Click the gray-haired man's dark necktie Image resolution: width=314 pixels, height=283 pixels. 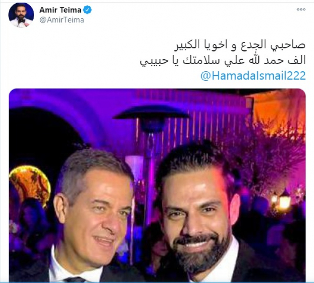[x=75, y=279]
